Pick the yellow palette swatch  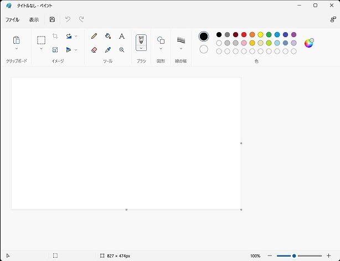coord(260,34)
